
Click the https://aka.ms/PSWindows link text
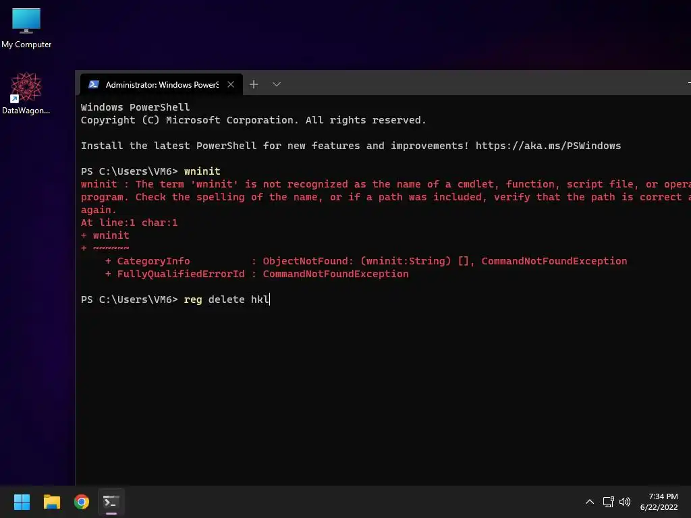click(548, 146)
